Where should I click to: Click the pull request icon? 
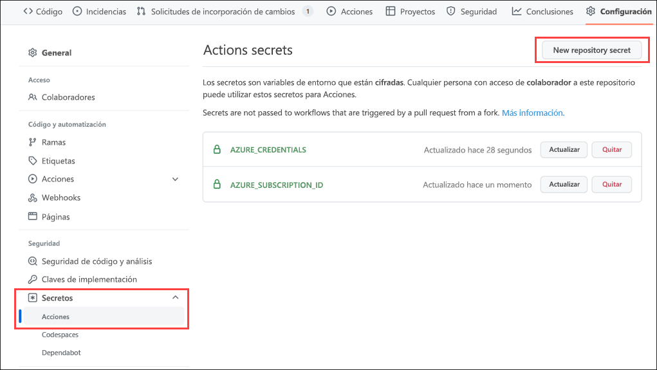141,12
